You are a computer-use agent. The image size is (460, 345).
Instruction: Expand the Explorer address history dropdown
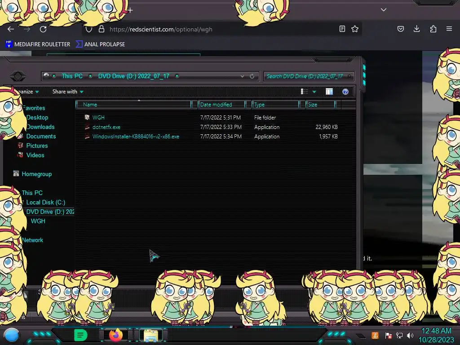coord(242,76)
